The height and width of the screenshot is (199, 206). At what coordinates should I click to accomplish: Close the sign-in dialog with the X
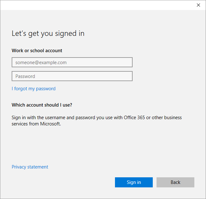198,5
